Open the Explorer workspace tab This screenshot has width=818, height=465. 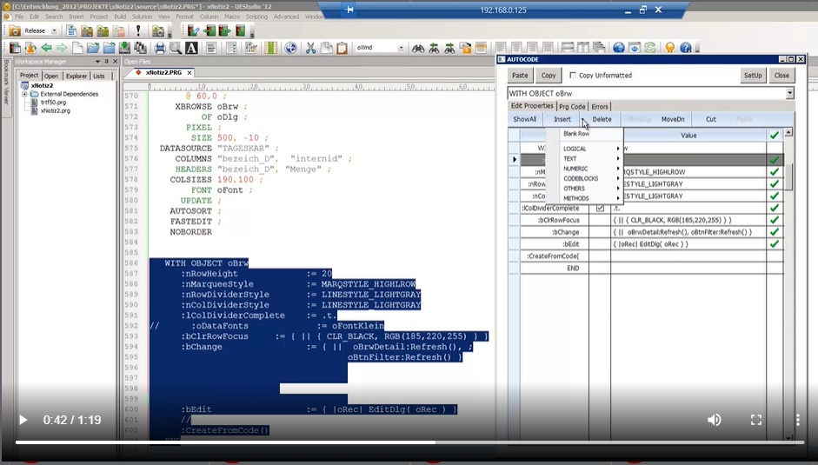point(76,76)
